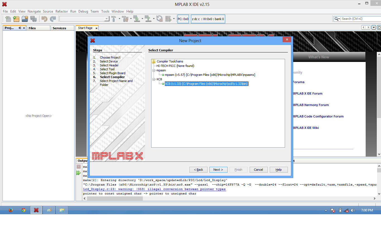Open the File menu
Screen dimensions: 381x236
tap(5, 11)
